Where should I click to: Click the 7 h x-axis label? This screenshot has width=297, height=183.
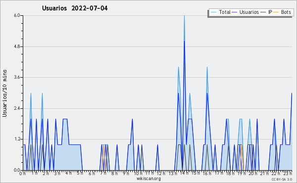coord(103,173)
